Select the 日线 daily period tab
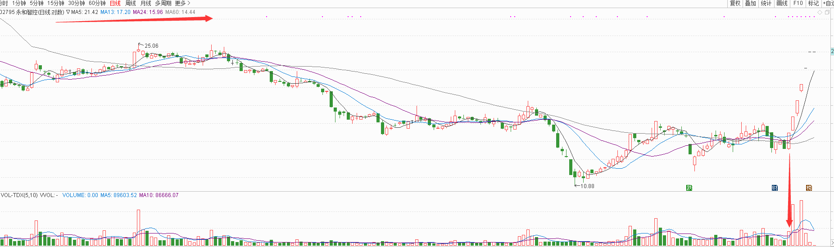The image size is (834, 247). point(115,3)
